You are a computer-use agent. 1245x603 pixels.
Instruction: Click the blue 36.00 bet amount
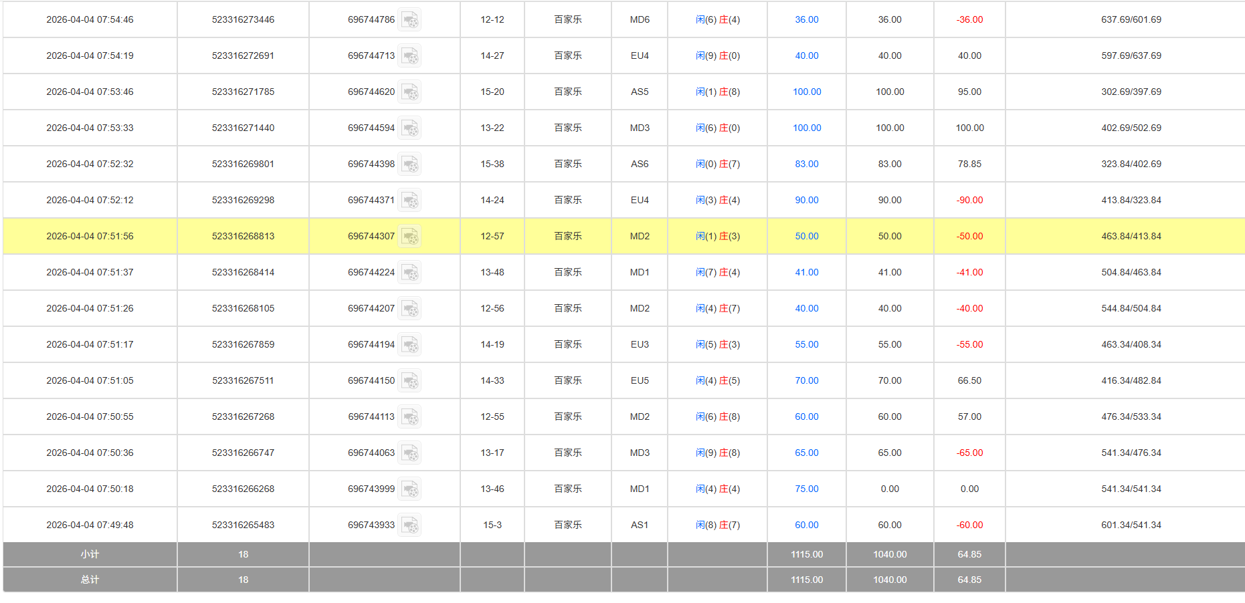click(806, 20)
